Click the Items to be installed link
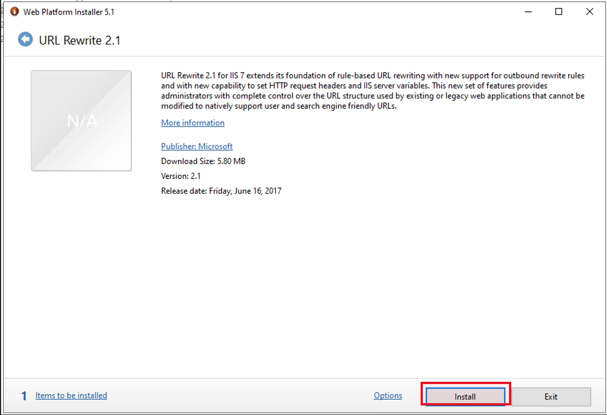This screenshot has height=415, width=607. pos(71,395)
